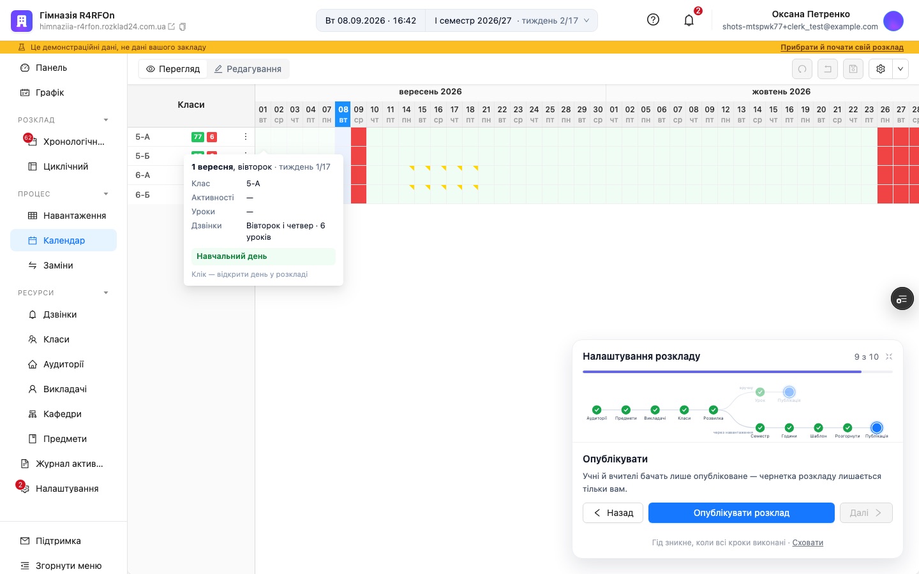Screen dimensions: 919x574
Task: Click the user avatar circle
Action: (x=893, y=20)
